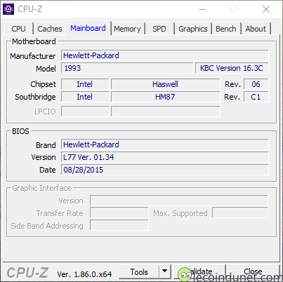Click the BIOS version L77 Ver. 01.34
283x282 pixels.
165,157
